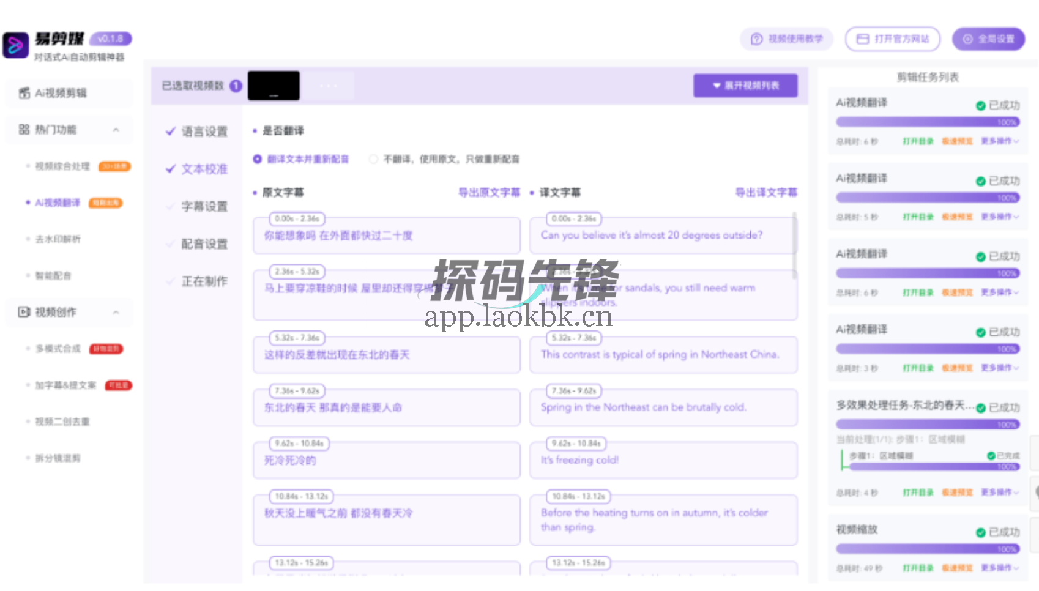1039x591 pixels.
Task: Export original subtitles via 导出原文字幕
Action: click(x=490, y=192)
